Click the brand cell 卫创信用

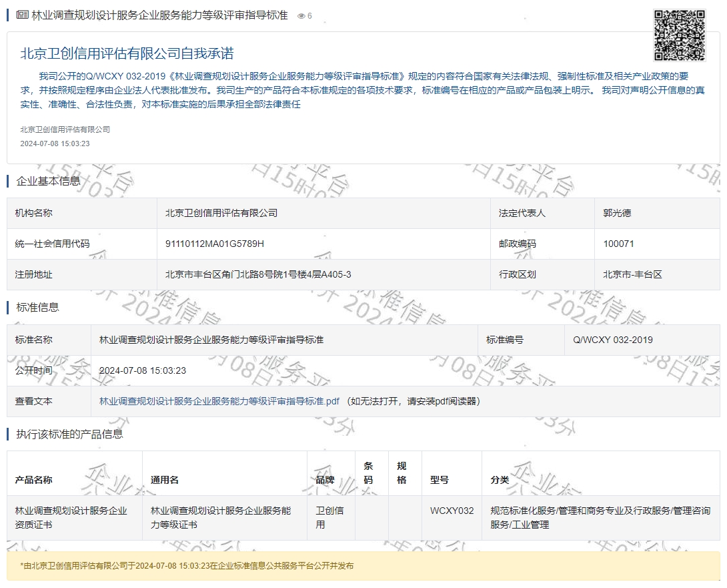329,517
